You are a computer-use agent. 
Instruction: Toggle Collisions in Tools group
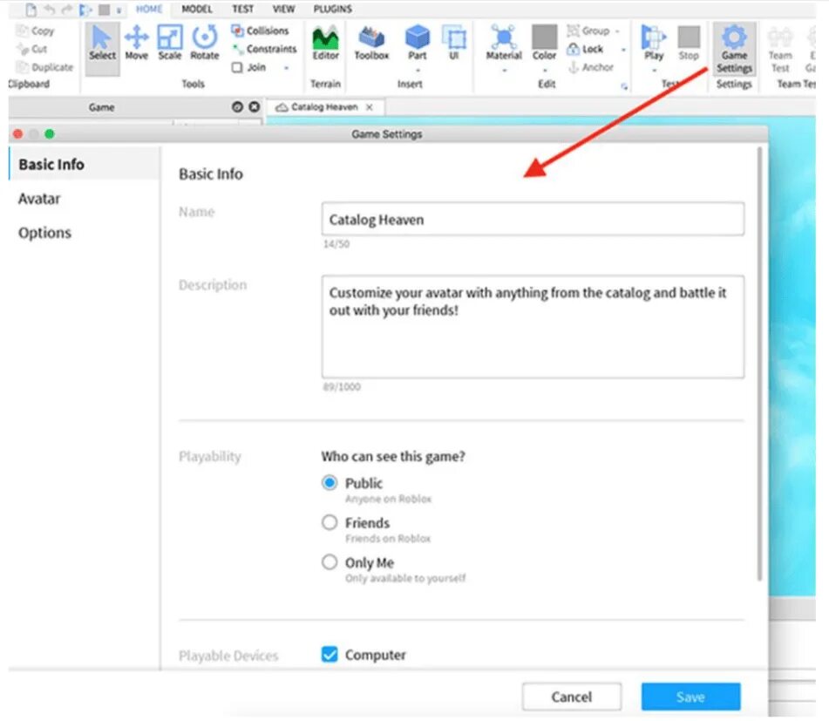pos(260,31)
